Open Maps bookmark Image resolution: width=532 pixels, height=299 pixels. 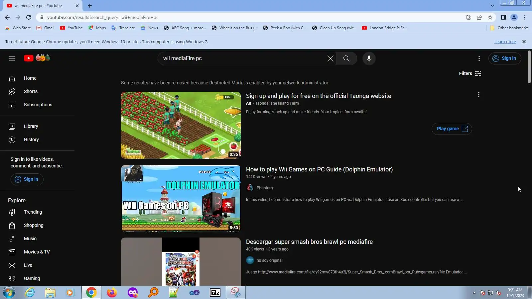pos(97,28)
